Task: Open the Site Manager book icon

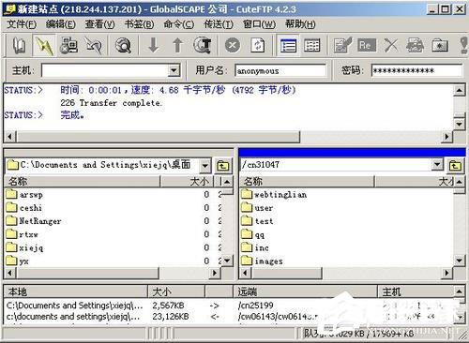Action: pyautogui.click(x=20, y=46)
